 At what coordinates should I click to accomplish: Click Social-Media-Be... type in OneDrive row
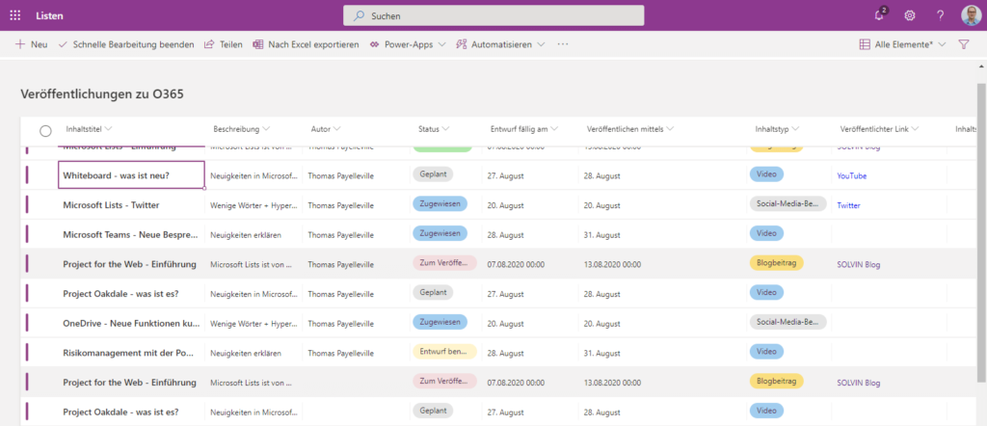(x=787, y=322)
